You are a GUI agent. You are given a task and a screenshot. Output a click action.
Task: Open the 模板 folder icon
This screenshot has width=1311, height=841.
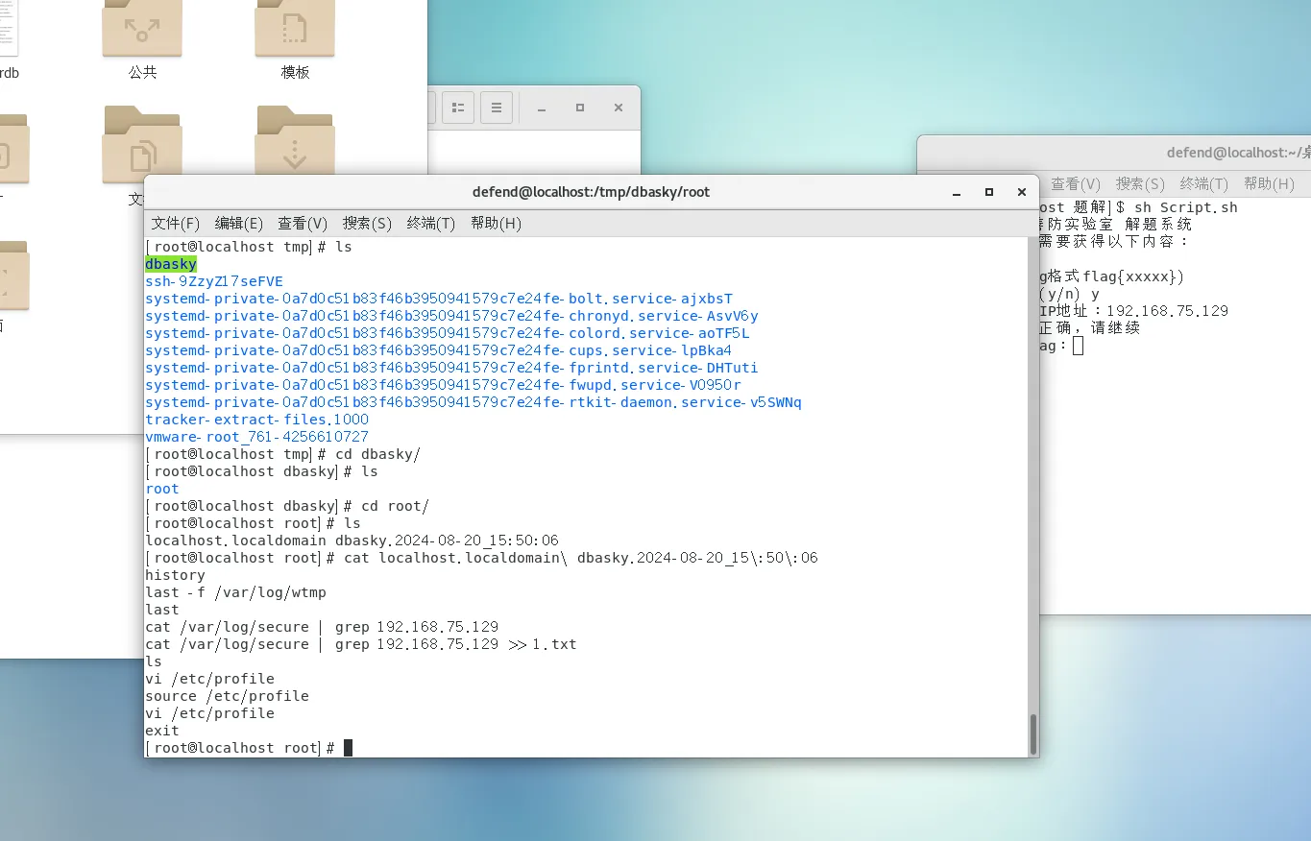click(x=295, y=27)
